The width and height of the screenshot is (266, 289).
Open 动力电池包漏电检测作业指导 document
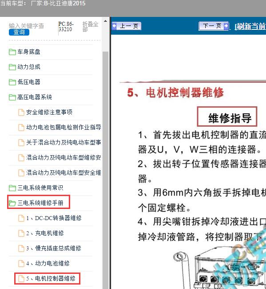click(x=64, y=127)
